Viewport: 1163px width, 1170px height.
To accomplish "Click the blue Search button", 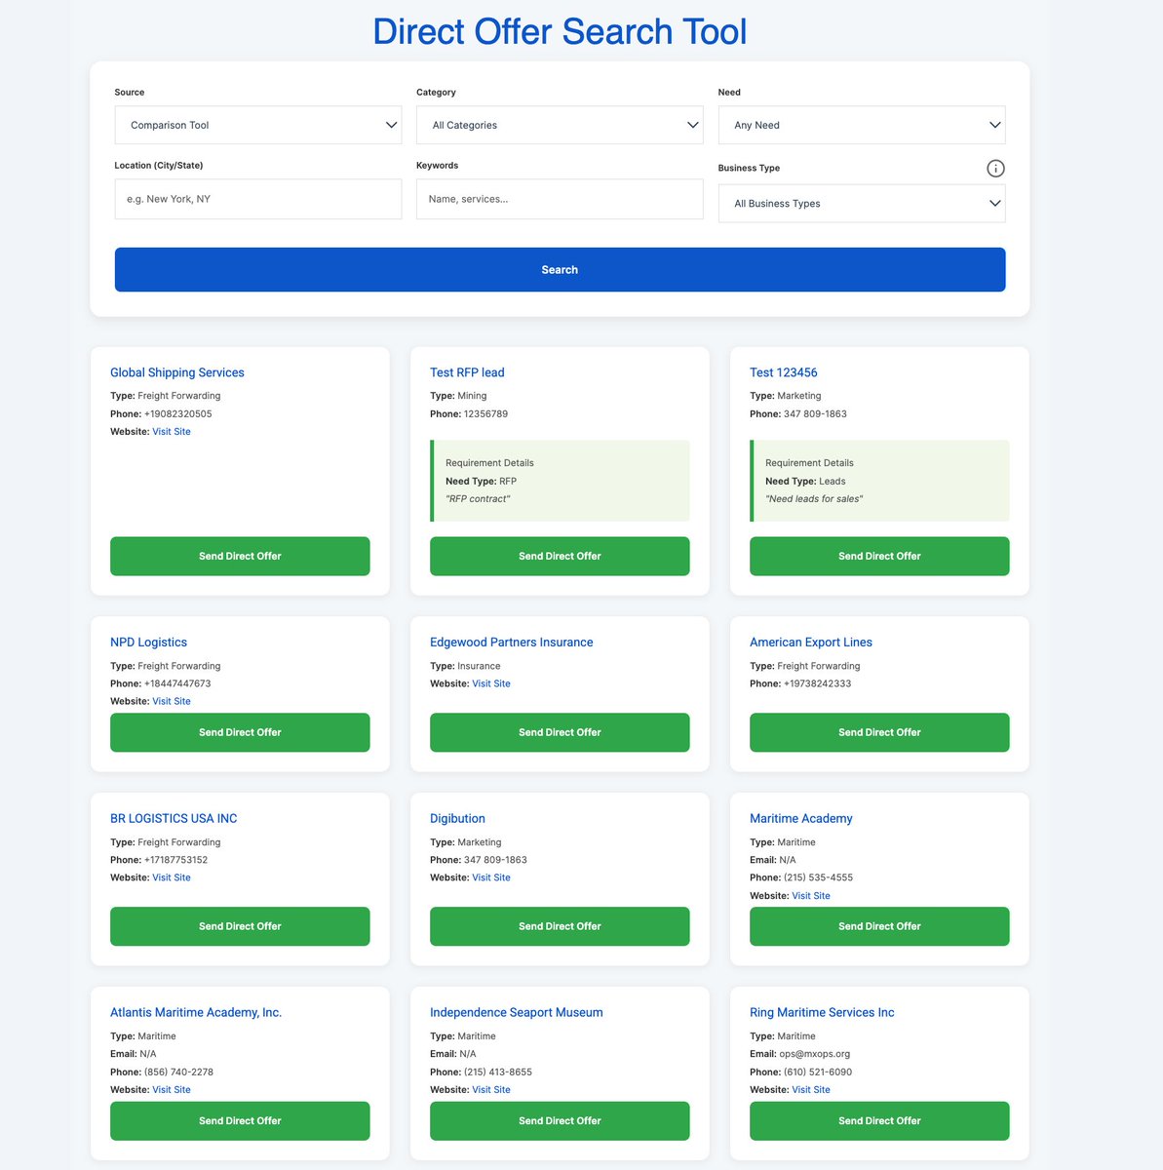I will click(x=560, y=269).
